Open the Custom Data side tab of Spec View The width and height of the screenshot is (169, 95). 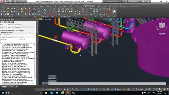pyautogui.click(x=37, y=53)
